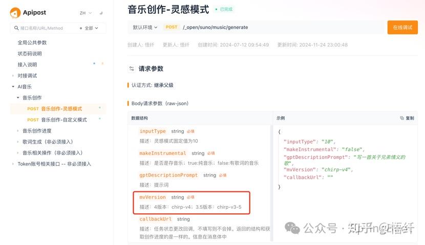Click the Apipost logo icon
425x245 pixels.
(x=15, y=13)
